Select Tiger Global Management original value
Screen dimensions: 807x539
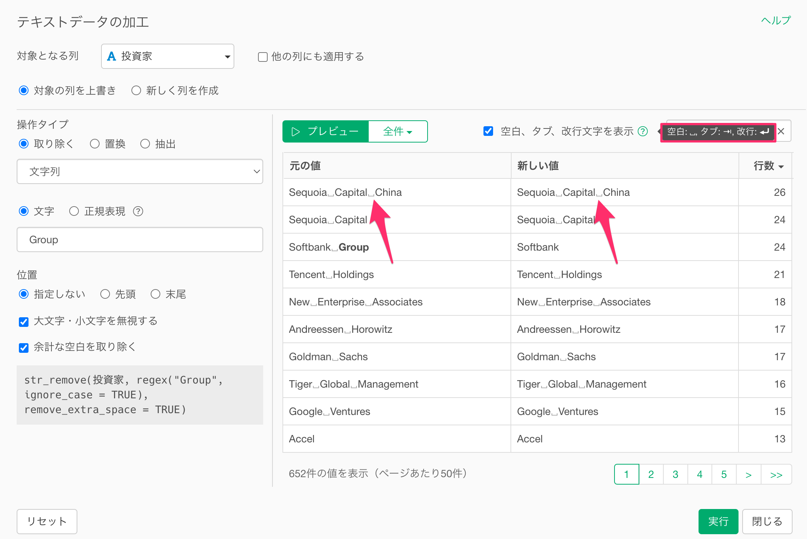397,384
